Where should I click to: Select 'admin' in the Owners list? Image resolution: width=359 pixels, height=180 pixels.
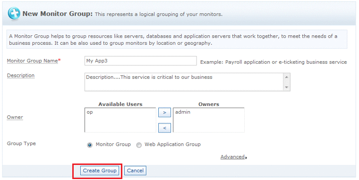182,112
